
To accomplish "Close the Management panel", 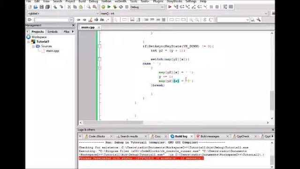I will pos(73,25).
